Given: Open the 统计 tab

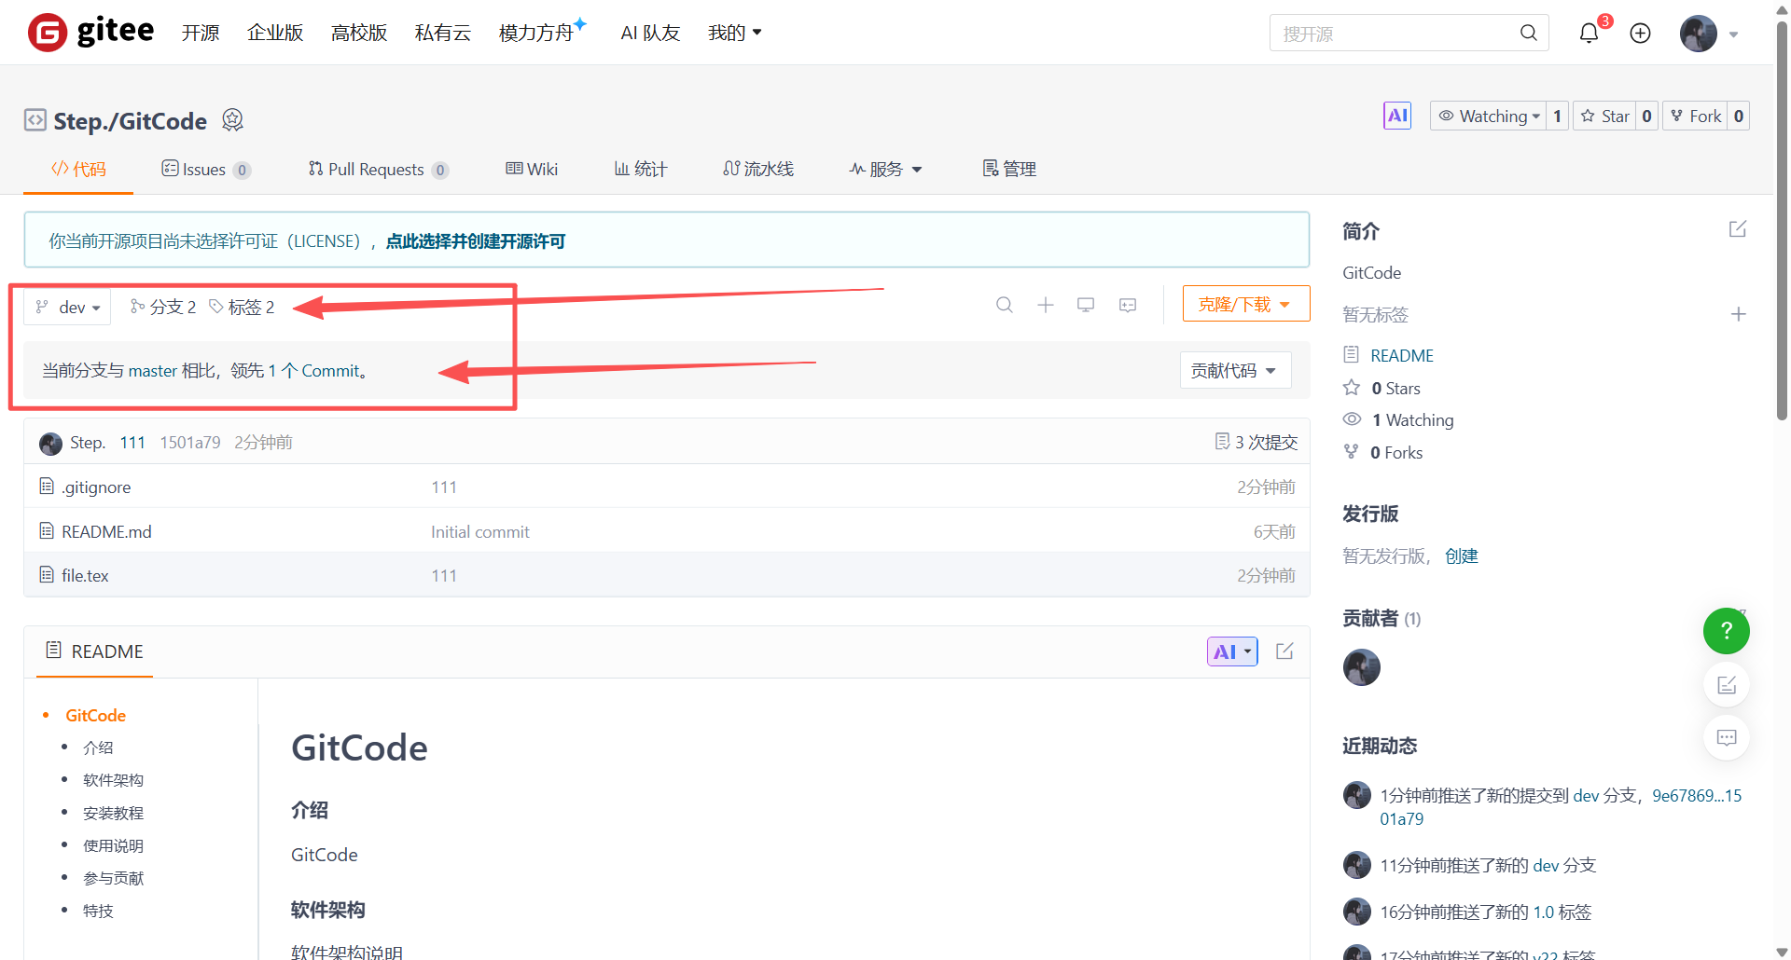Looking at the screenshot, I should click(x=640, y=169).
